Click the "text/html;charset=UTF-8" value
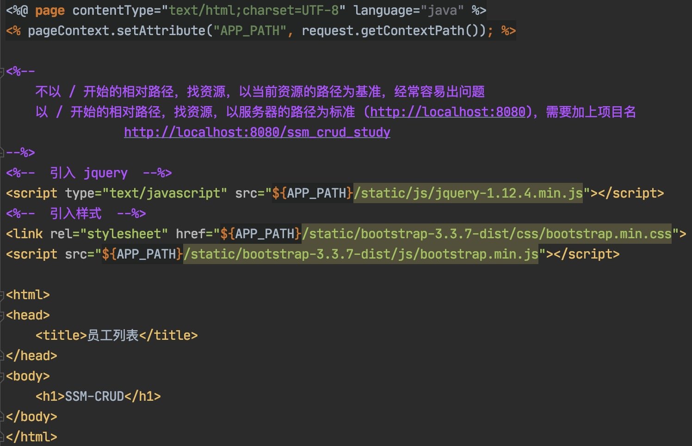 (x=253, y=11)
